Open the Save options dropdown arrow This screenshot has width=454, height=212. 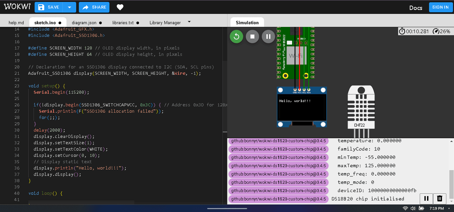pyautogui.click(x=70, y=7)
